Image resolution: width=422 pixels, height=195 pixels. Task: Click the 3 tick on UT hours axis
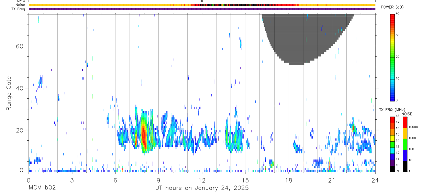click(x=72, y=180)
